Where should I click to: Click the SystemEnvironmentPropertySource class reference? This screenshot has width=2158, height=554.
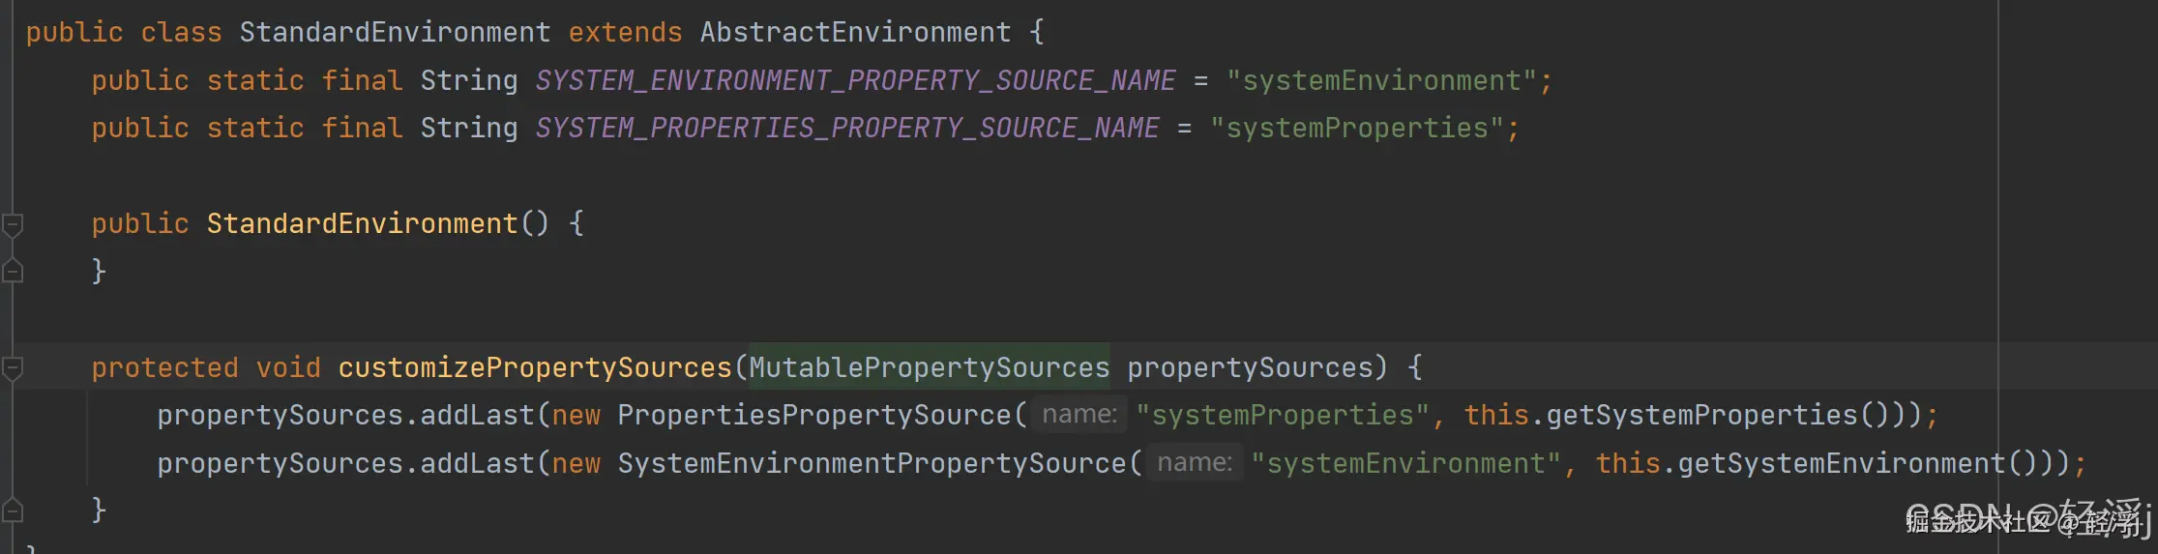tap(872, 463)
